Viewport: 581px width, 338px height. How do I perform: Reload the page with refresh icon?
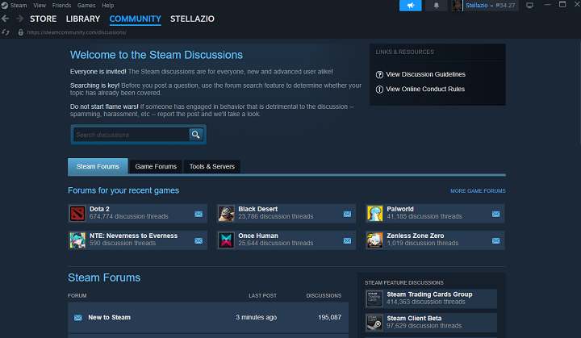pyautogui.click(x=6, y=32)
